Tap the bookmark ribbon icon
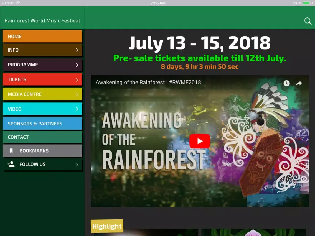Image resolution: width=315 pixels, height=236 pixels. (11, 150)
